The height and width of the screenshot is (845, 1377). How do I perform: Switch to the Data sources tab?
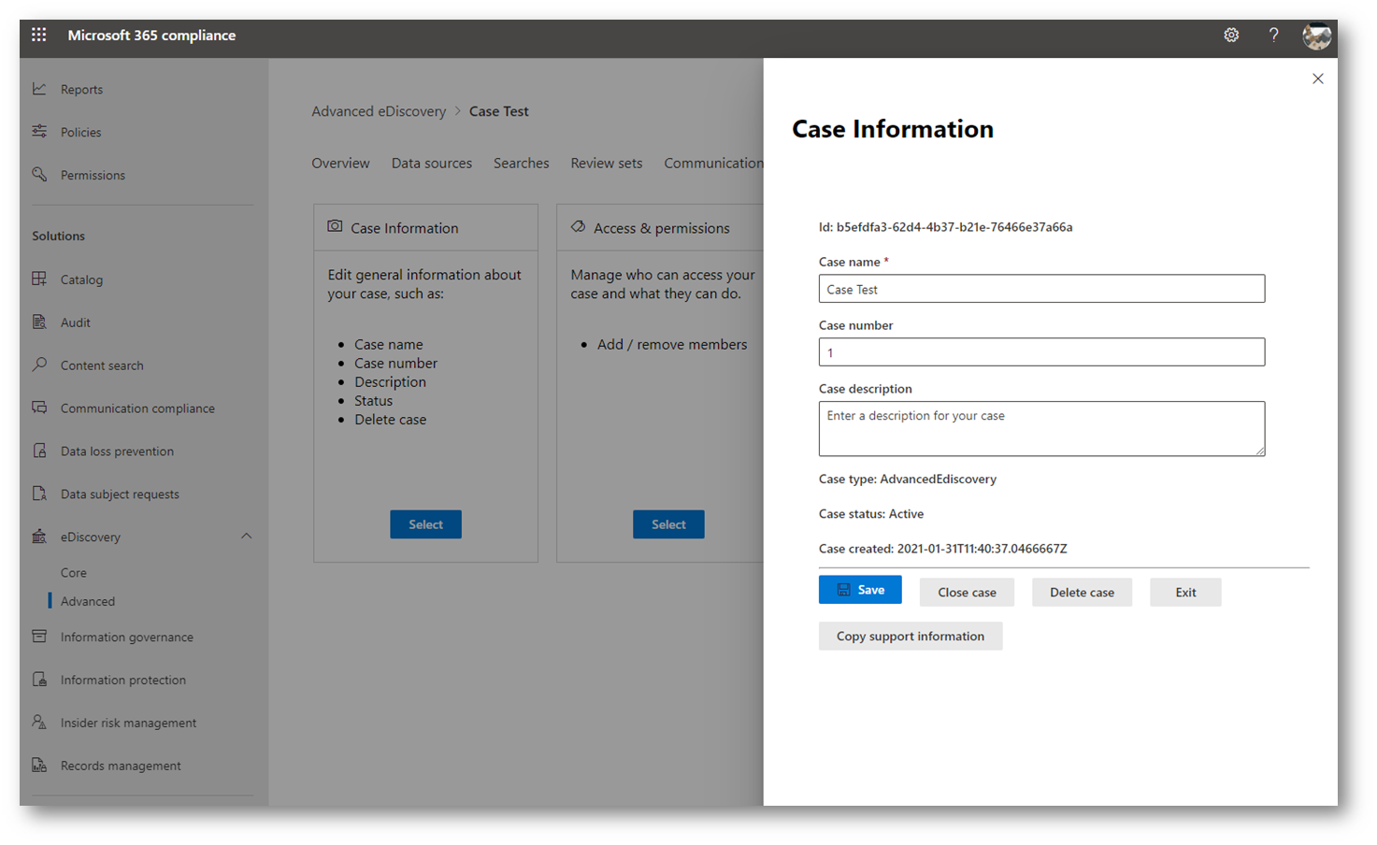(x=432, y=163)
